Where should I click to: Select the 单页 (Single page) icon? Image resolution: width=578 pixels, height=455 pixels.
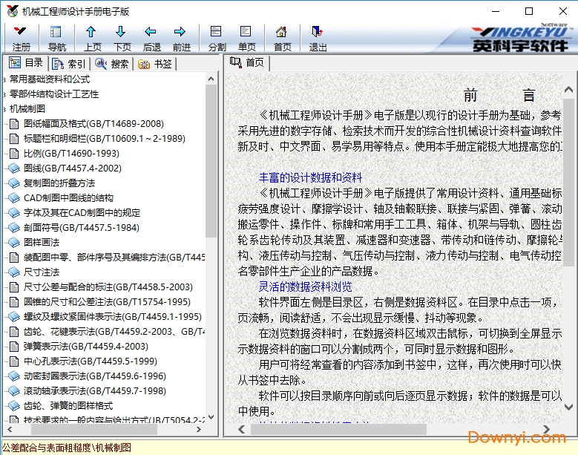coord(246,33)
